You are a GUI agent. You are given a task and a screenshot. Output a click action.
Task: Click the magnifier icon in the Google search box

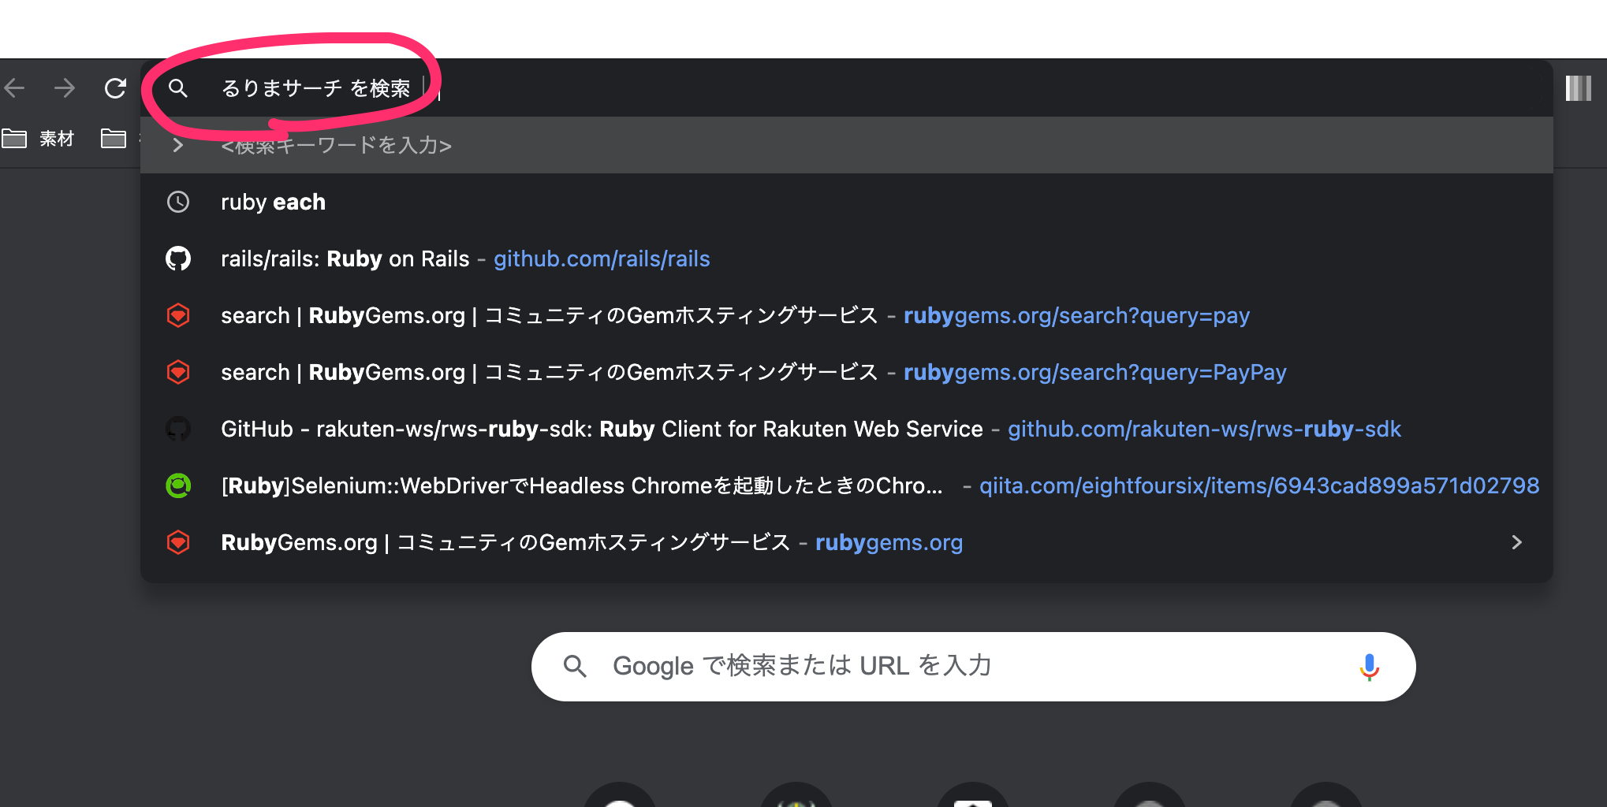point(575,667)
